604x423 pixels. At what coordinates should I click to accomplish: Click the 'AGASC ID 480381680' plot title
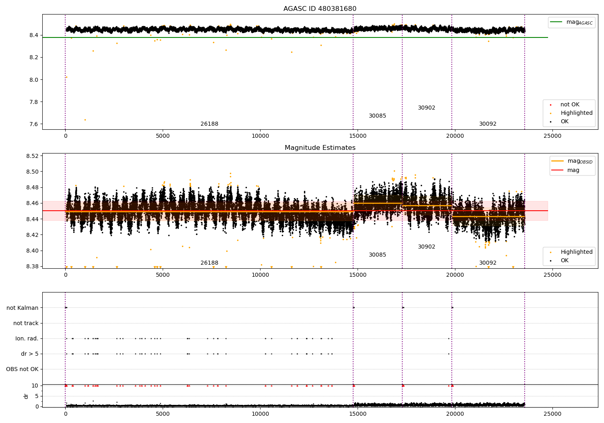coord(320,9)
